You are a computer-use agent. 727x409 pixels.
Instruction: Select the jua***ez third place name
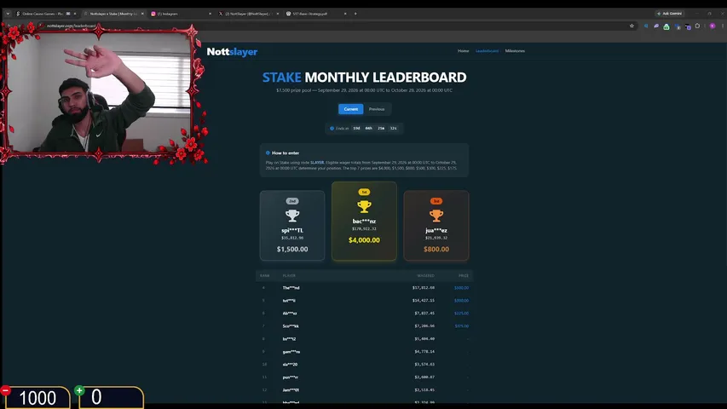436,230
